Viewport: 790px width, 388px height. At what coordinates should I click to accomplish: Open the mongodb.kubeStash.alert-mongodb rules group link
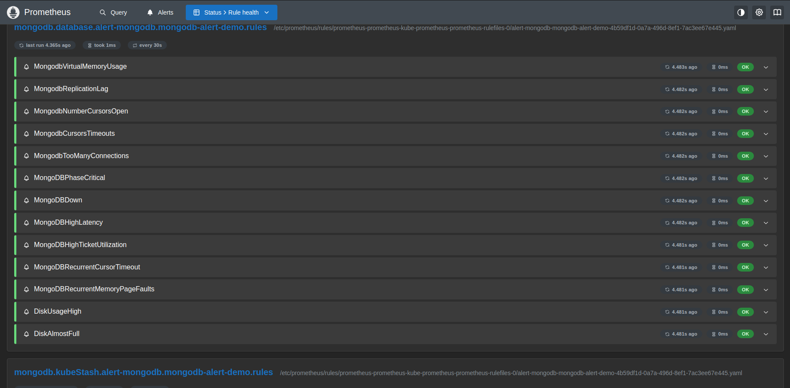pyautogui.click(x=143, y=372)
